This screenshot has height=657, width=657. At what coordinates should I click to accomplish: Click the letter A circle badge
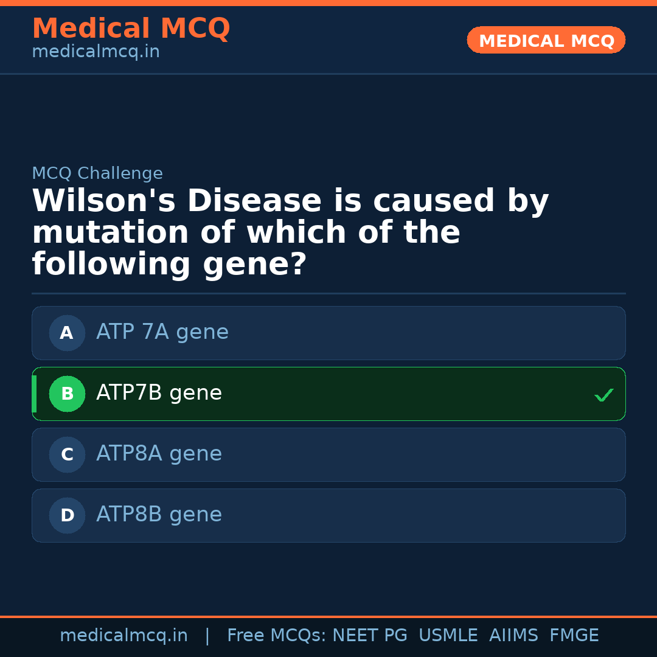coord(67,333)
